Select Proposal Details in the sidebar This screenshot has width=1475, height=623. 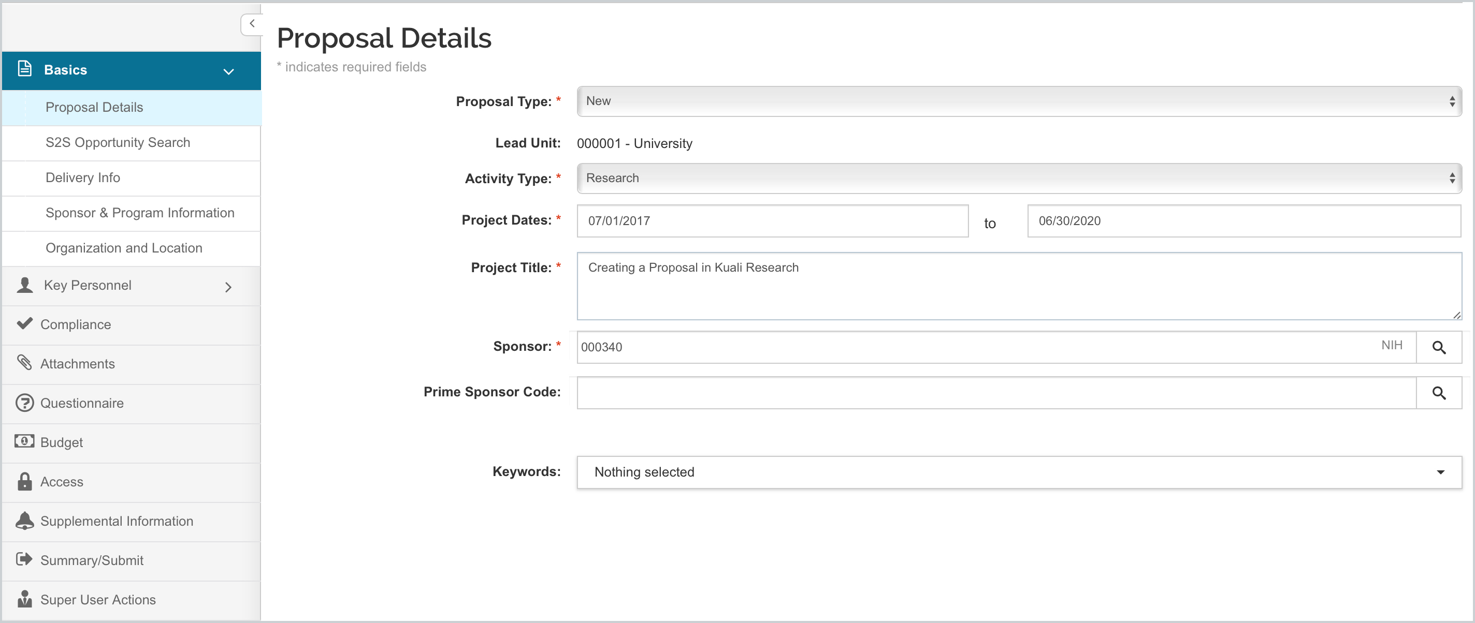pos(132,108)
